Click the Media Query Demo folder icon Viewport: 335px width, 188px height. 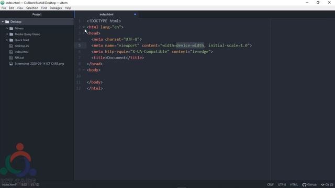(12, 34)
